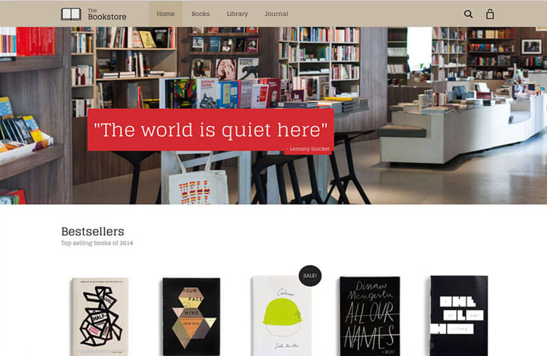Screen dimensions: 547x356
Task: Click The Bookstore site title
Action: 107,14
